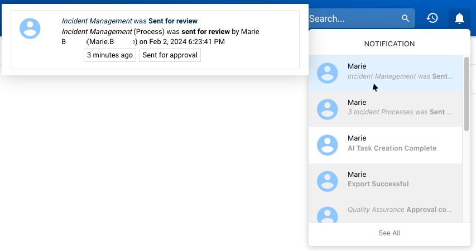This screenshot has width=476, height=251.
Task: Click the search magnifier icon
Action: coord(406,18)
